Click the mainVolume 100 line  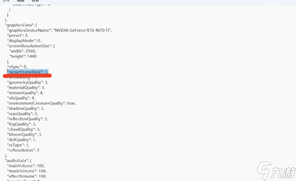pos(26,166)
